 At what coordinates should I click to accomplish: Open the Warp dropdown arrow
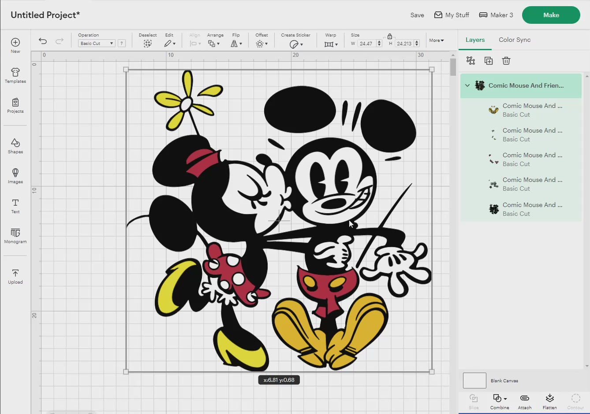click(x=336, y=44)
